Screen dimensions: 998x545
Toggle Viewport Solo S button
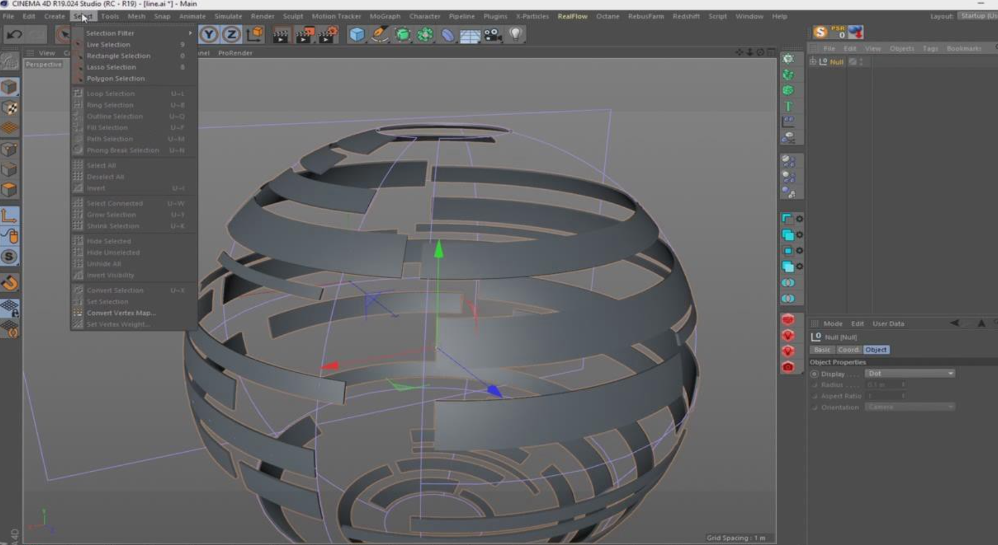[9, 257]
